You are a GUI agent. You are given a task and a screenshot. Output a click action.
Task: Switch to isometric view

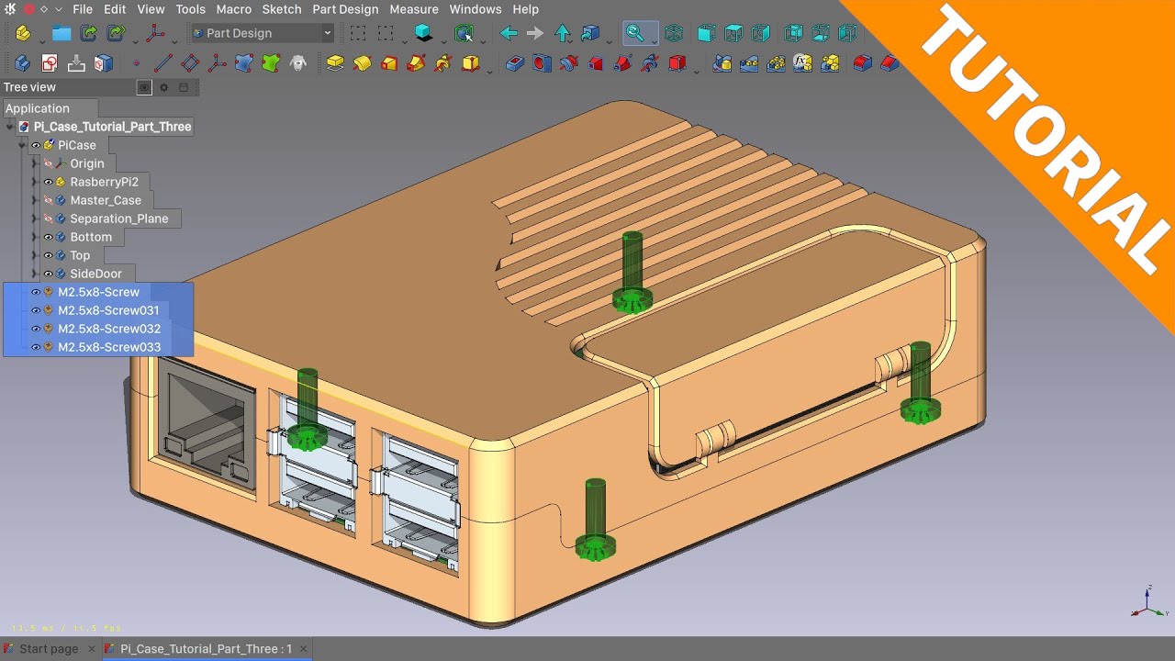(x=674, y=33)
